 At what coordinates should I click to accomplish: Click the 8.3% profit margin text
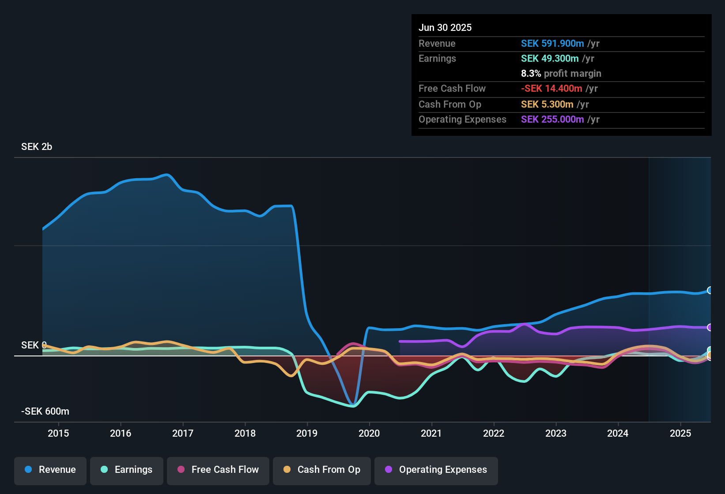pos(561,74)
